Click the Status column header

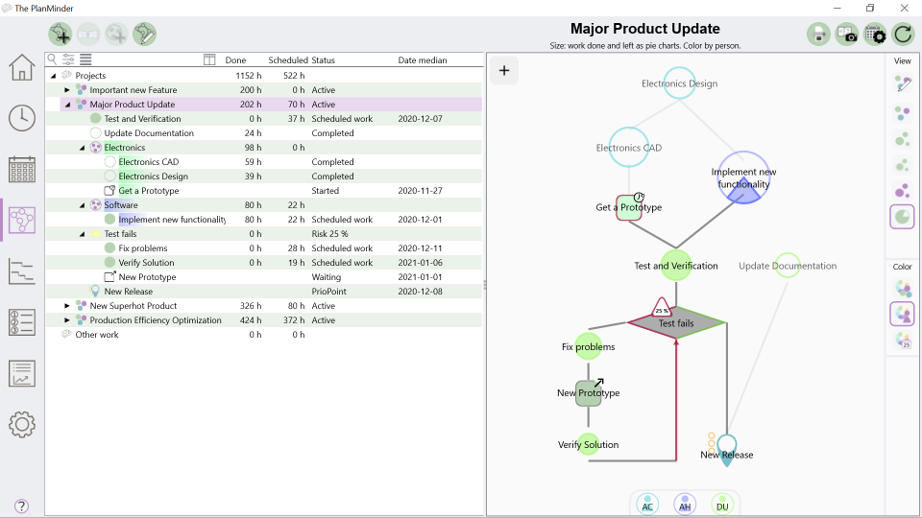324,59
